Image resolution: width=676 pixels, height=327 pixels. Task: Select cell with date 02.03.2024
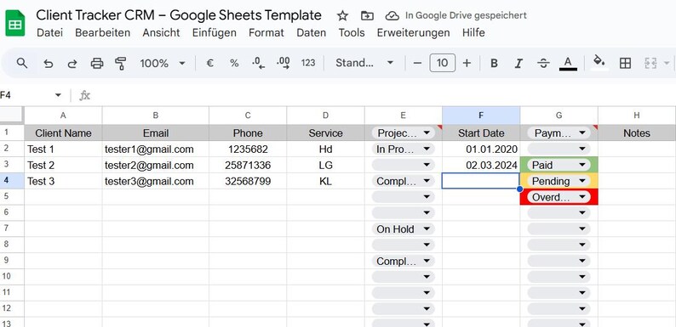coord(481,166)
